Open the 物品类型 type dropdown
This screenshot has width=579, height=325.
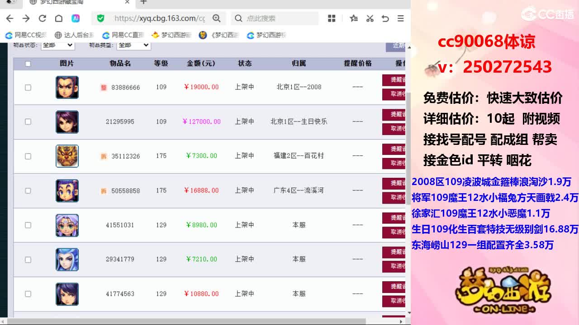(x=133, y=45)
